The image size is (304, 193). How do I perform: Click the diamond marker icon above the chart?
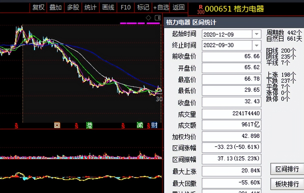pos(148,18)
